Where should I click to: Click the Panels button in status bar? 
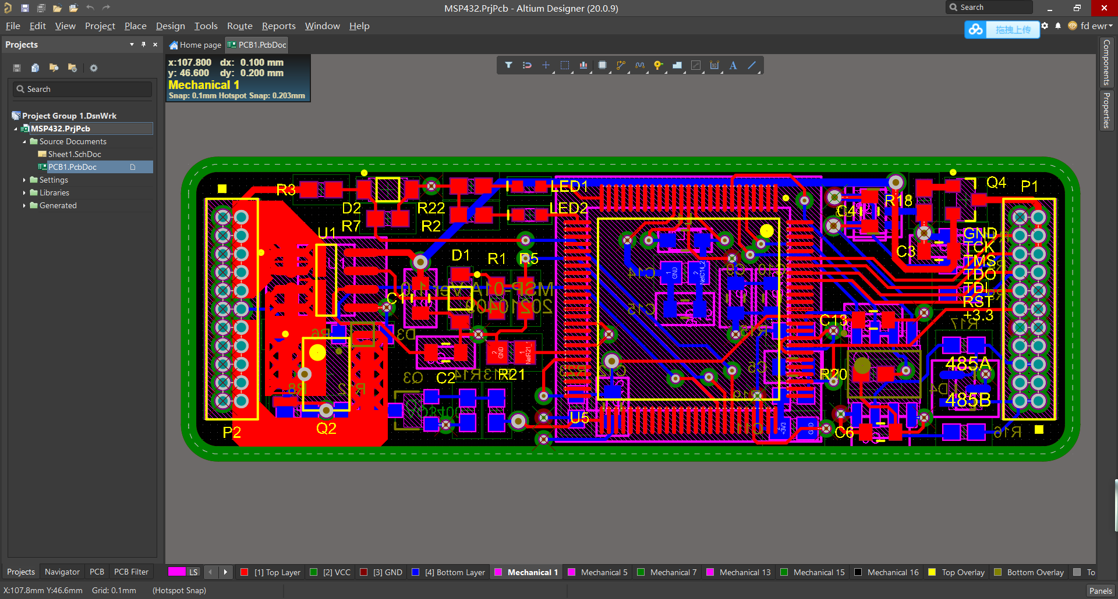tap(1100, 590)
